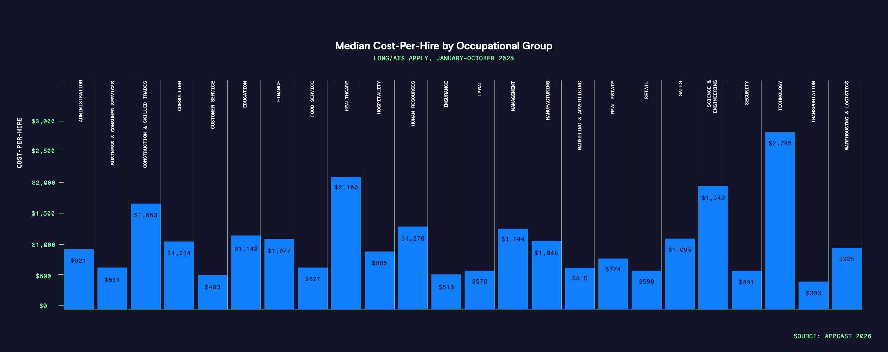Click the Real Estate bar at $774

(613, 284)
